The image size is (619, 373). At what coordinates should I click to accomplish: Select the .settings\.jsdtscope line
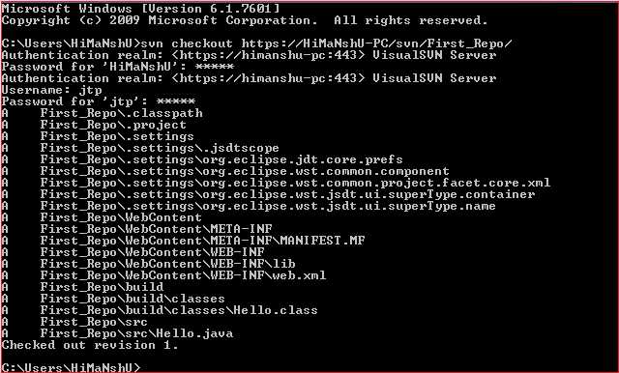pos(140,148)
